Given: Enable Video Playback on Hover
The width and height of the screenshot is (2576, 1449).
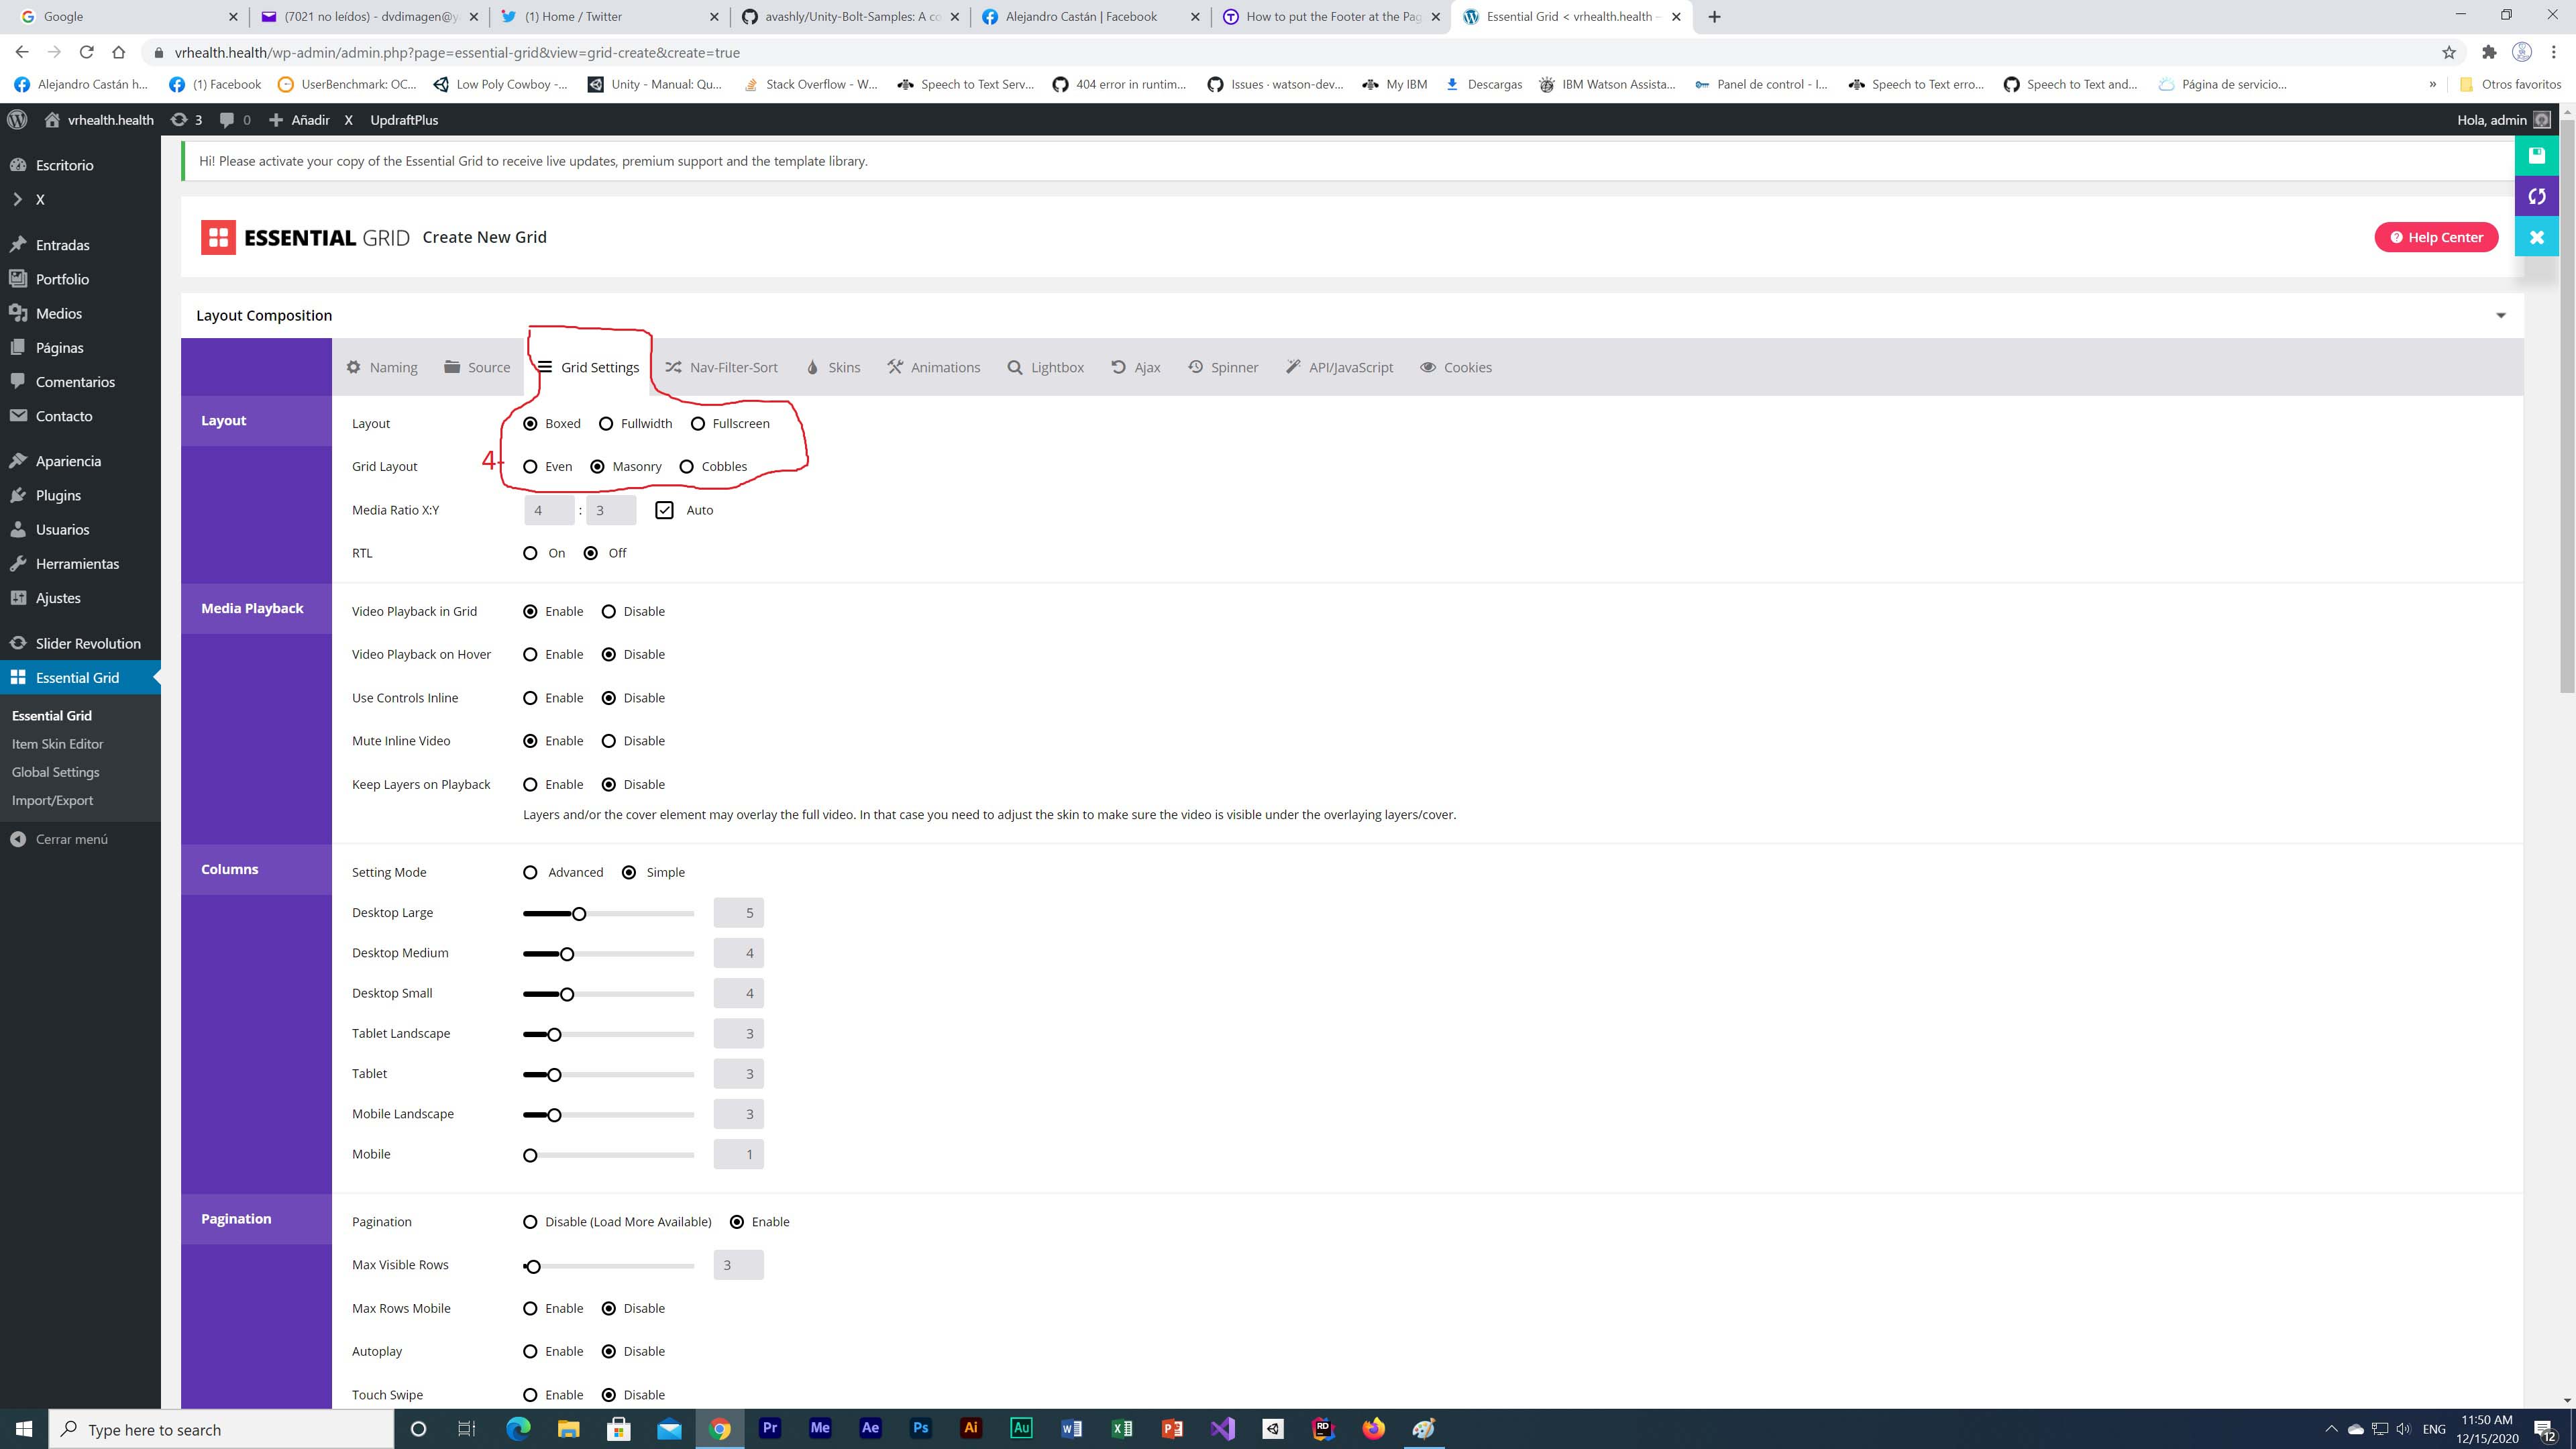Looking at the screenshot, I should point(530,655).
